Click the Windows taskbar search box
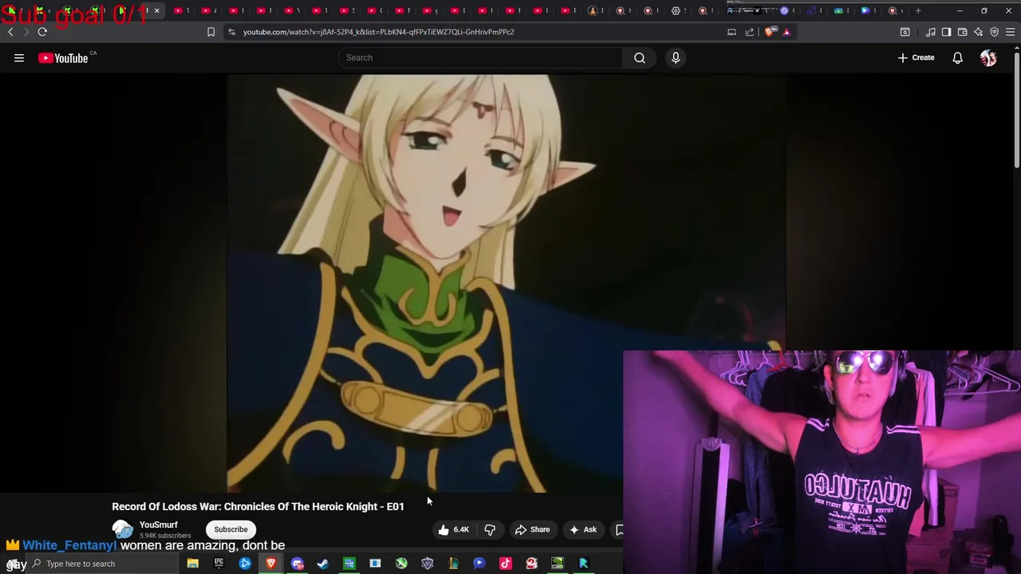 pos(104,564)
